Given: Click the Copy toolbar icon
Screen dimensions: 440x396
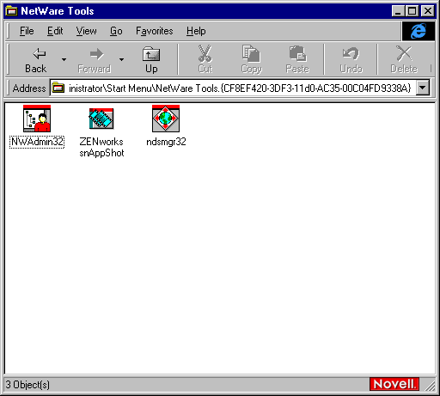Looking at the screenshot, I should point(251,60).
